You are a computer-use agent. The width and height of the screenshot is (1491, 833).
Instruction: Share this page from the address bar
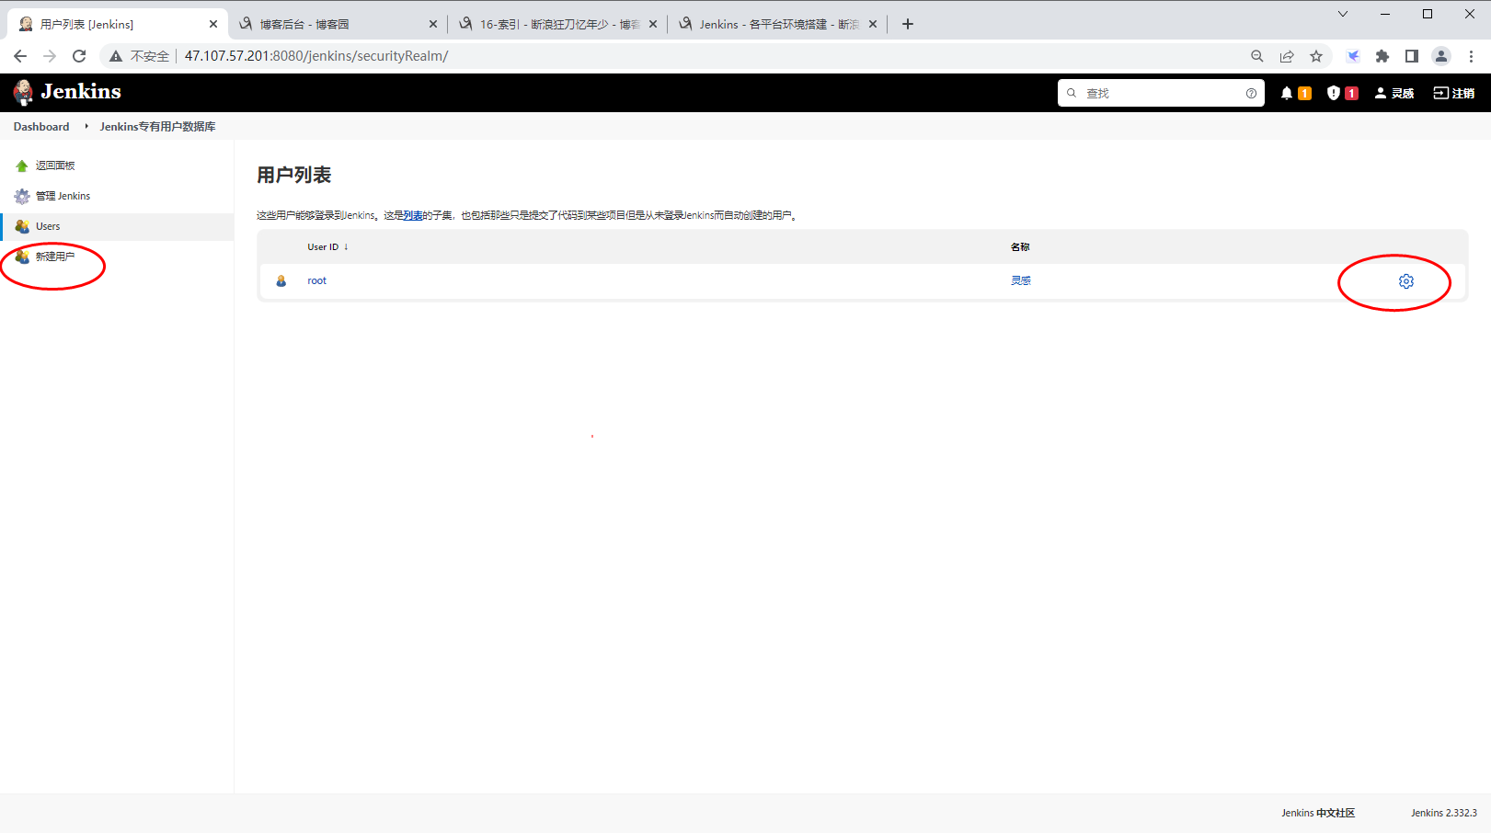click(x=1287, y=56)
